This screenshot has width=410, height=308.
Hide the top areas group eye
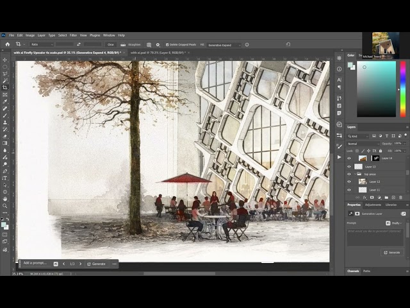(x=349, y=174)
